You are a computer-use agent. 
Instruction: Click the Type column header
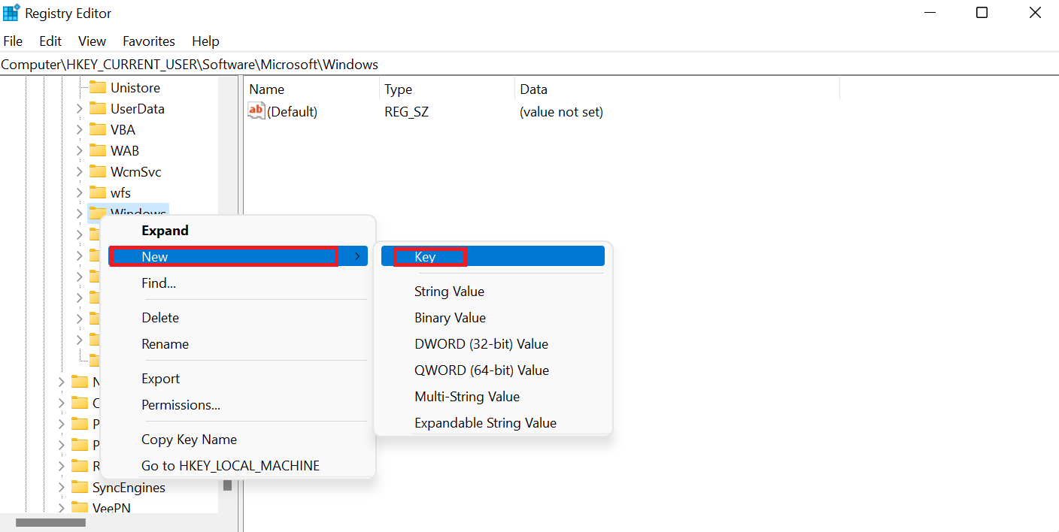(x=447, y=89)
